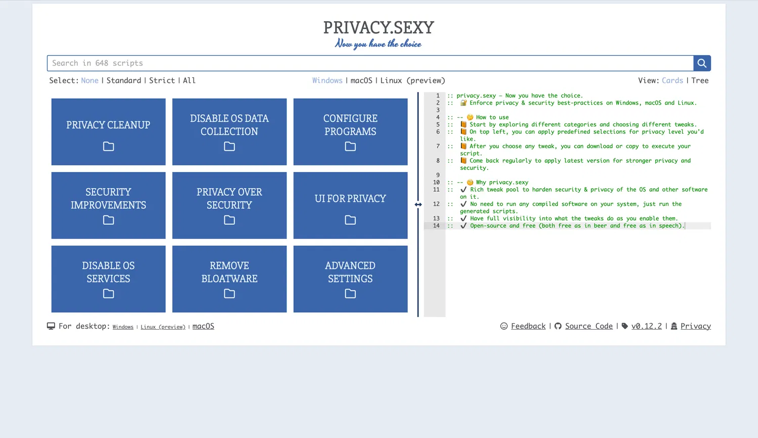The image size is (758, 438).
Task: Download desktop version for Windows
Action: coord(123,327)
